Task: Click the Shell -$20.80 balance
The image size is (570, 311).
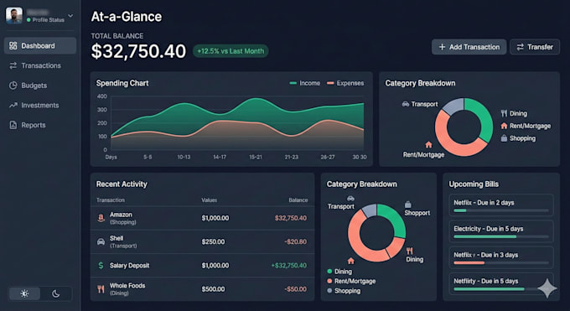Action: click(296, 242)
